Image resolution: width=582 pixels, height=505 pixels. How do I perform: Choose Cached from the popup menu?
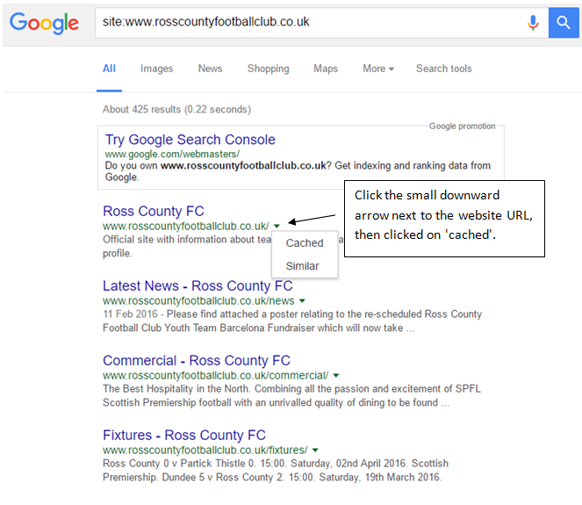[305, 243]
